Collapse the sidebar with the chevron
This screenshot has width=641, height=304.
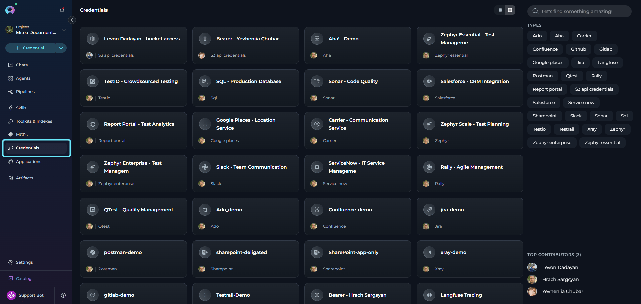72,20
